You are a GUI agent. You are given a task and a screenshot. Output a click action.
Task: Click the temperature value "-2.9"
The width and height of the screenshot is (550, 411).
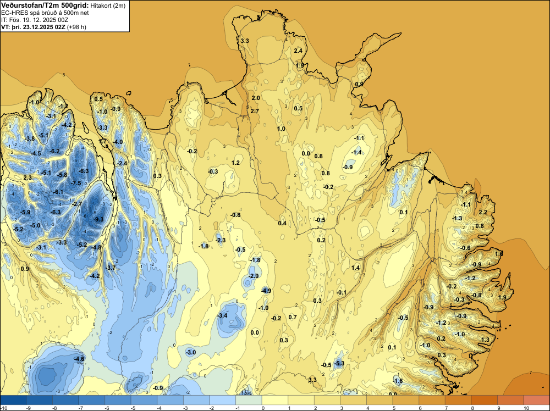point(253,276)
